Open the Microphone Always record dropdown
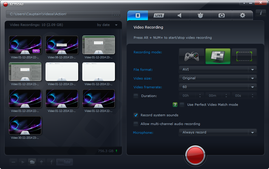Image resolution: width=269 pixels, height=169 pixels. point(218,132)
